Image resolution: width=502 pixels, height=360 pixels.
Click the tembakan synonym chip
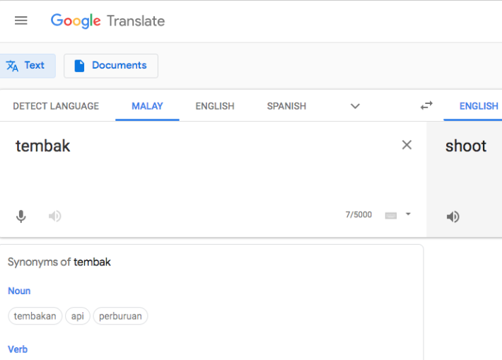pos(35,316)
